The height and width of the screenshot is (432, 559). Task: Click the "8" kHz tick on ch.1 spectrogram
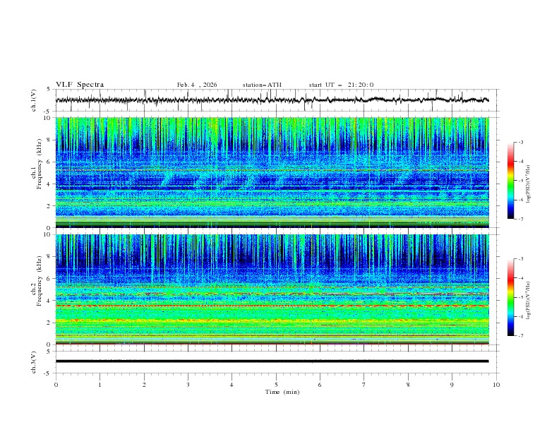pos(49,140)
